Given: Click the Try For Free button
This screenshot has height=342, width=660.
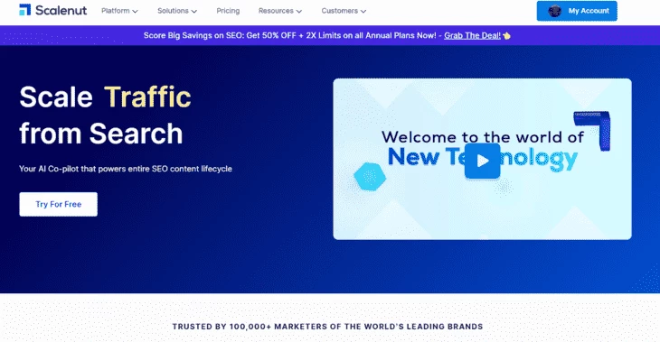Looking at the screenshot, I should point(58,204).
